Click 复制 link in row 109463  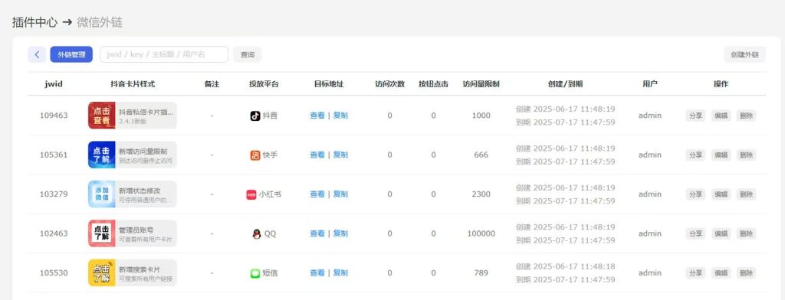click(340, 116)
